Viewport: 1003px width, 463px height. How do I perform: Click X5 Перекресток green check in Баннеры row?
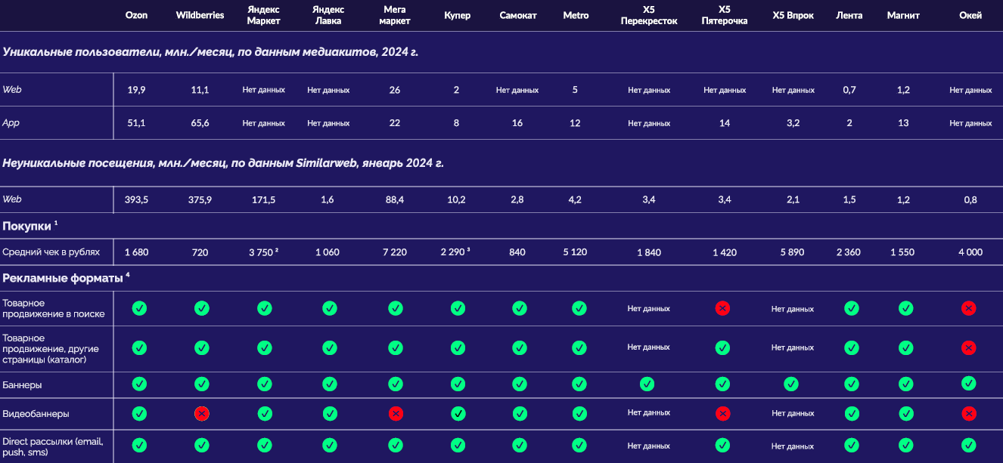pos(647,384)
